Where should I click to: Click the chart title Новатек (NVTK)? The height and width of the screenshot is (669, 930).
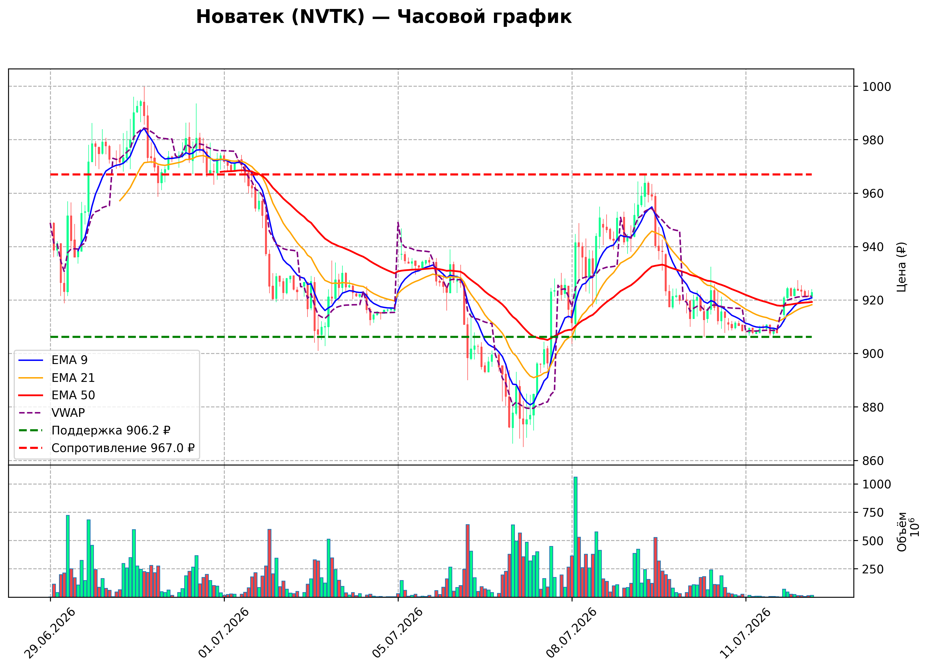[280, 17]
